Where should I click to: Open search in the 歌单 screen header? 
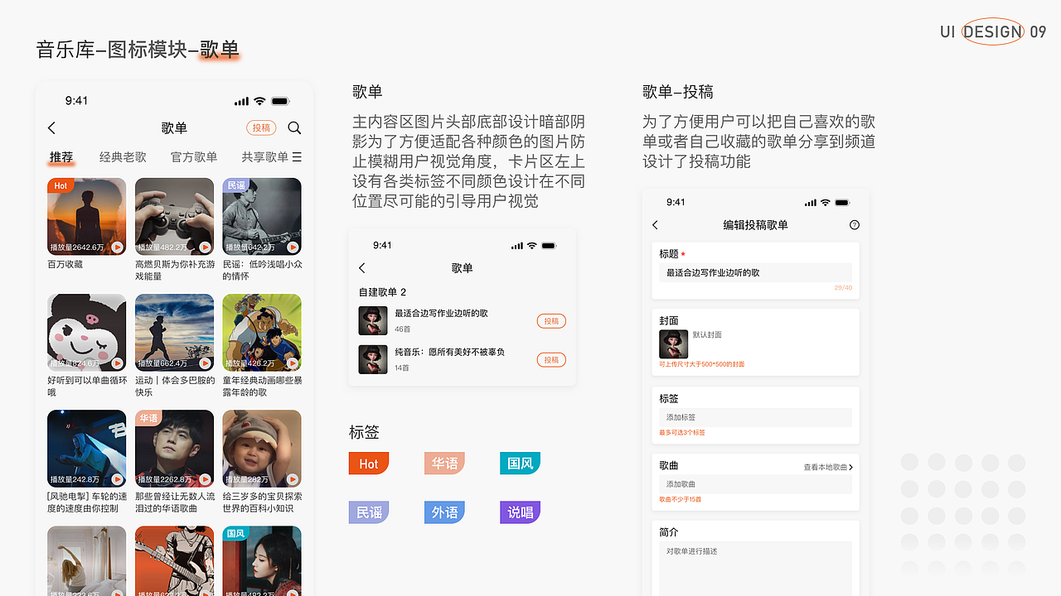294,128
